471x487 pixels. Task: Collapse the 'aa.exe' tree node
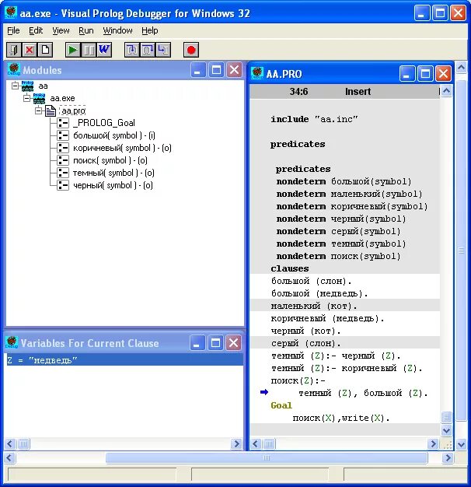(x=26, y=98)
